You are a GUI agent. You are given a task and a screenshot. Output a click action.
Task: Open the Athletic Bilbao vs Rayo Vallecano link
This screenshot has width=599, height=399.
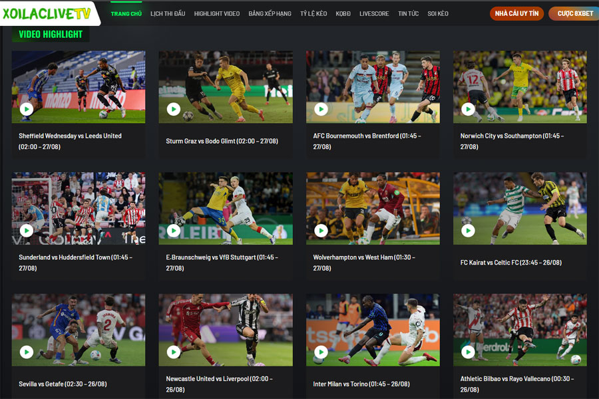pos(516,379)
